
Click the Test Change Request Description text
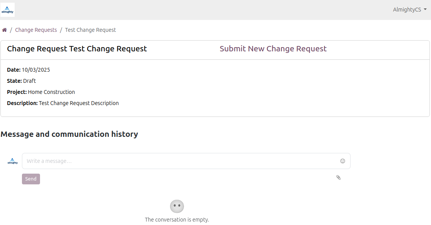79,103
